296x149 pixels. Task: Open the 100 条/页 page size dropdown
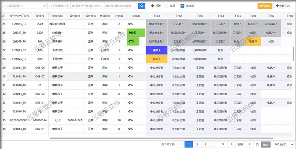tap(283, 145)
